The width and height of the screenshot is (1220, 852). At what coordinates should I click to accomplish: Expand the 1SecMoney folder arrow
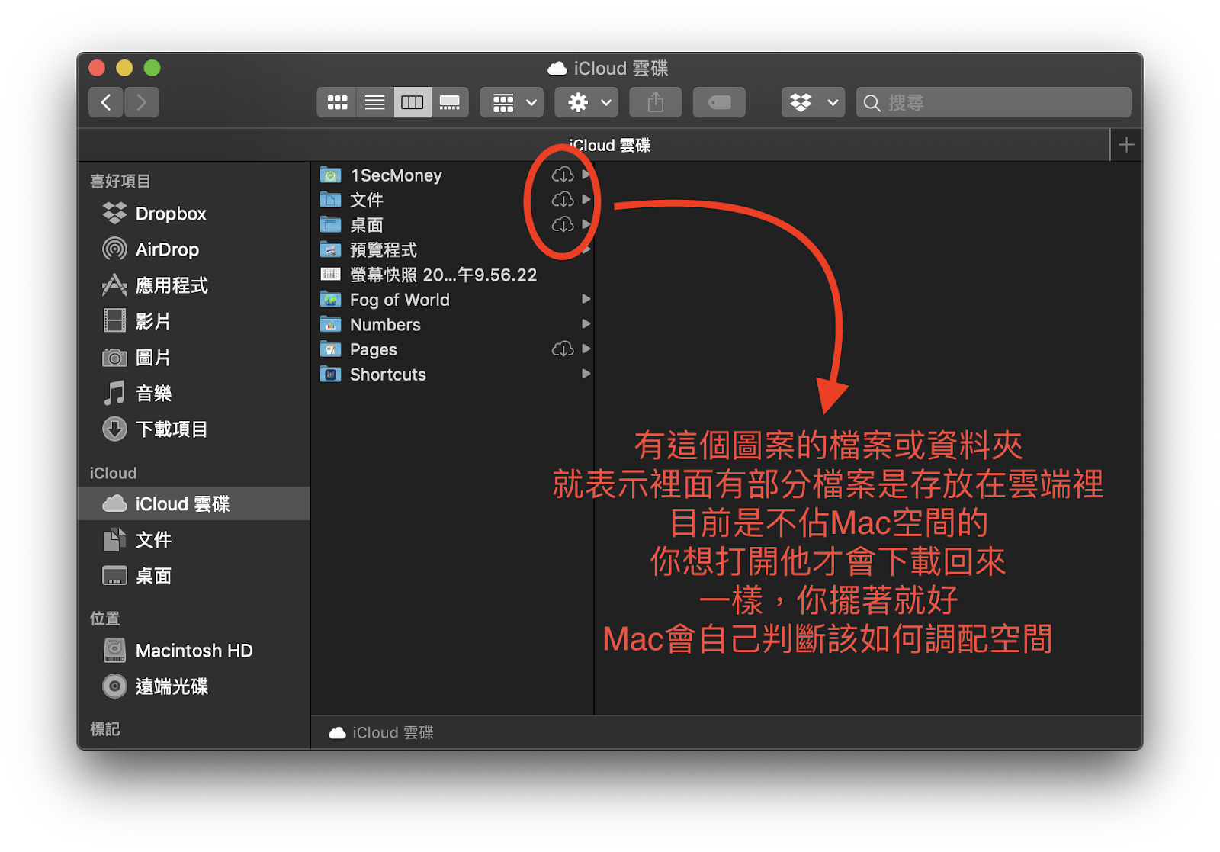[x=586, y=175]
